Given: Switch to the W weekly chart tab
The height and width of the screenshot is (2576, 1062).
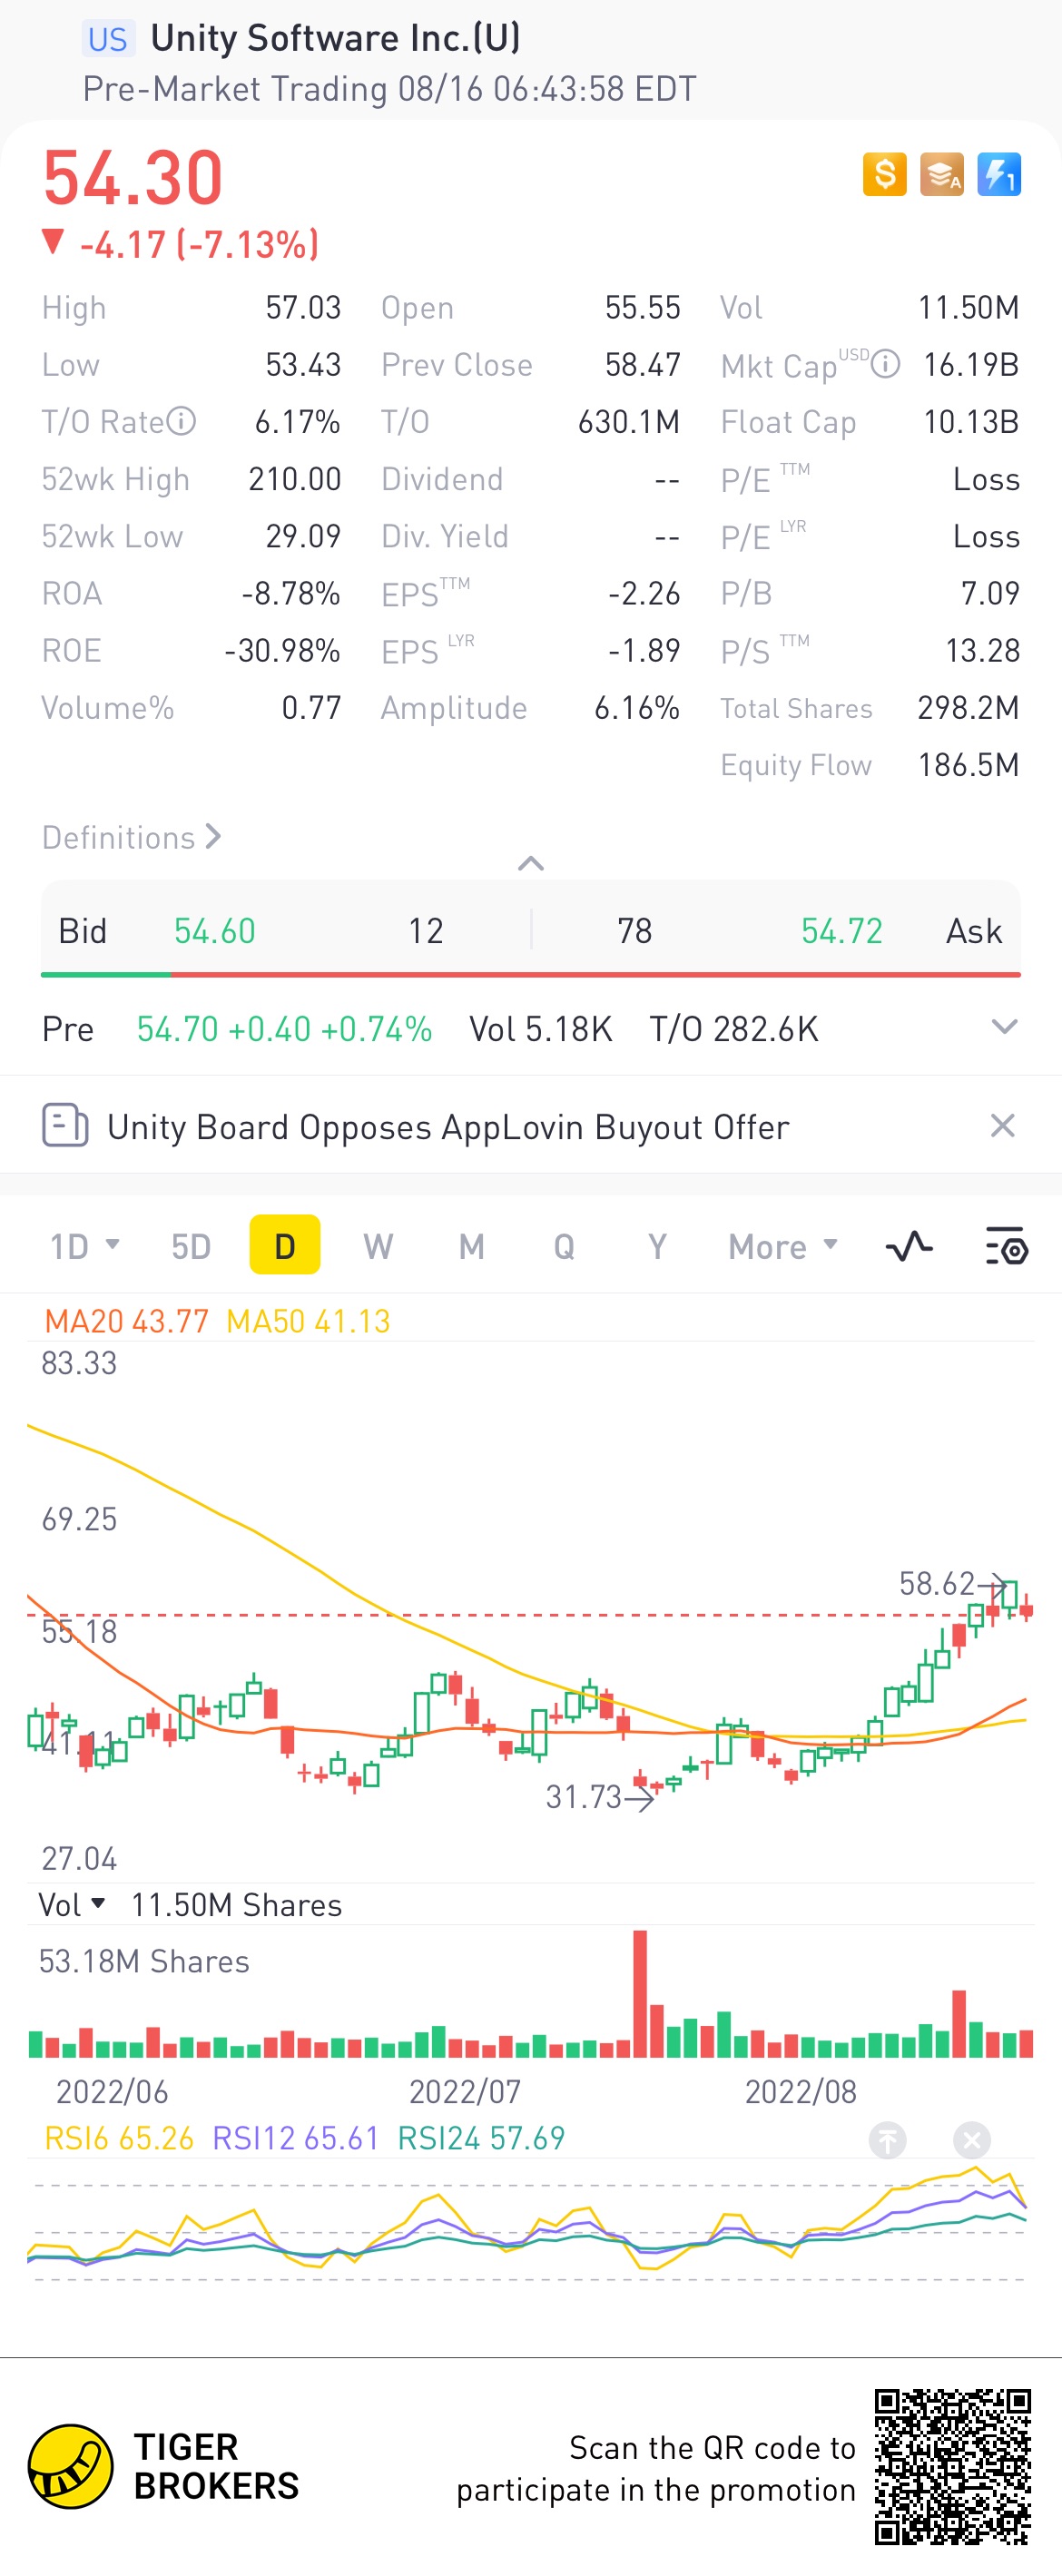Looking at the screenshot, I should pos(378,1246).
